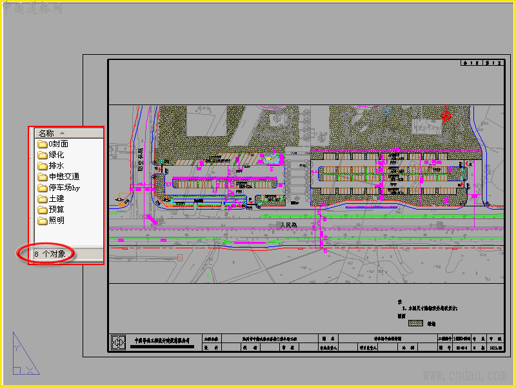
Task: Select the 0封面 folder name
Action: tap(58, 144)
